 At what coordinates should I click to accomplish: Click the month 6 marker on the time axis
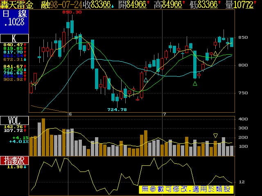[70, 114]
